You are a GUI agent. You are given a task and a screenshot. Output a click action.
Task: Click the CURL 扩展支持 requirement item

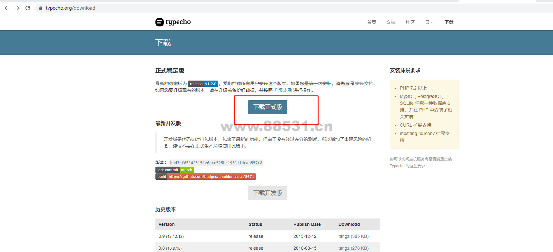416,125
